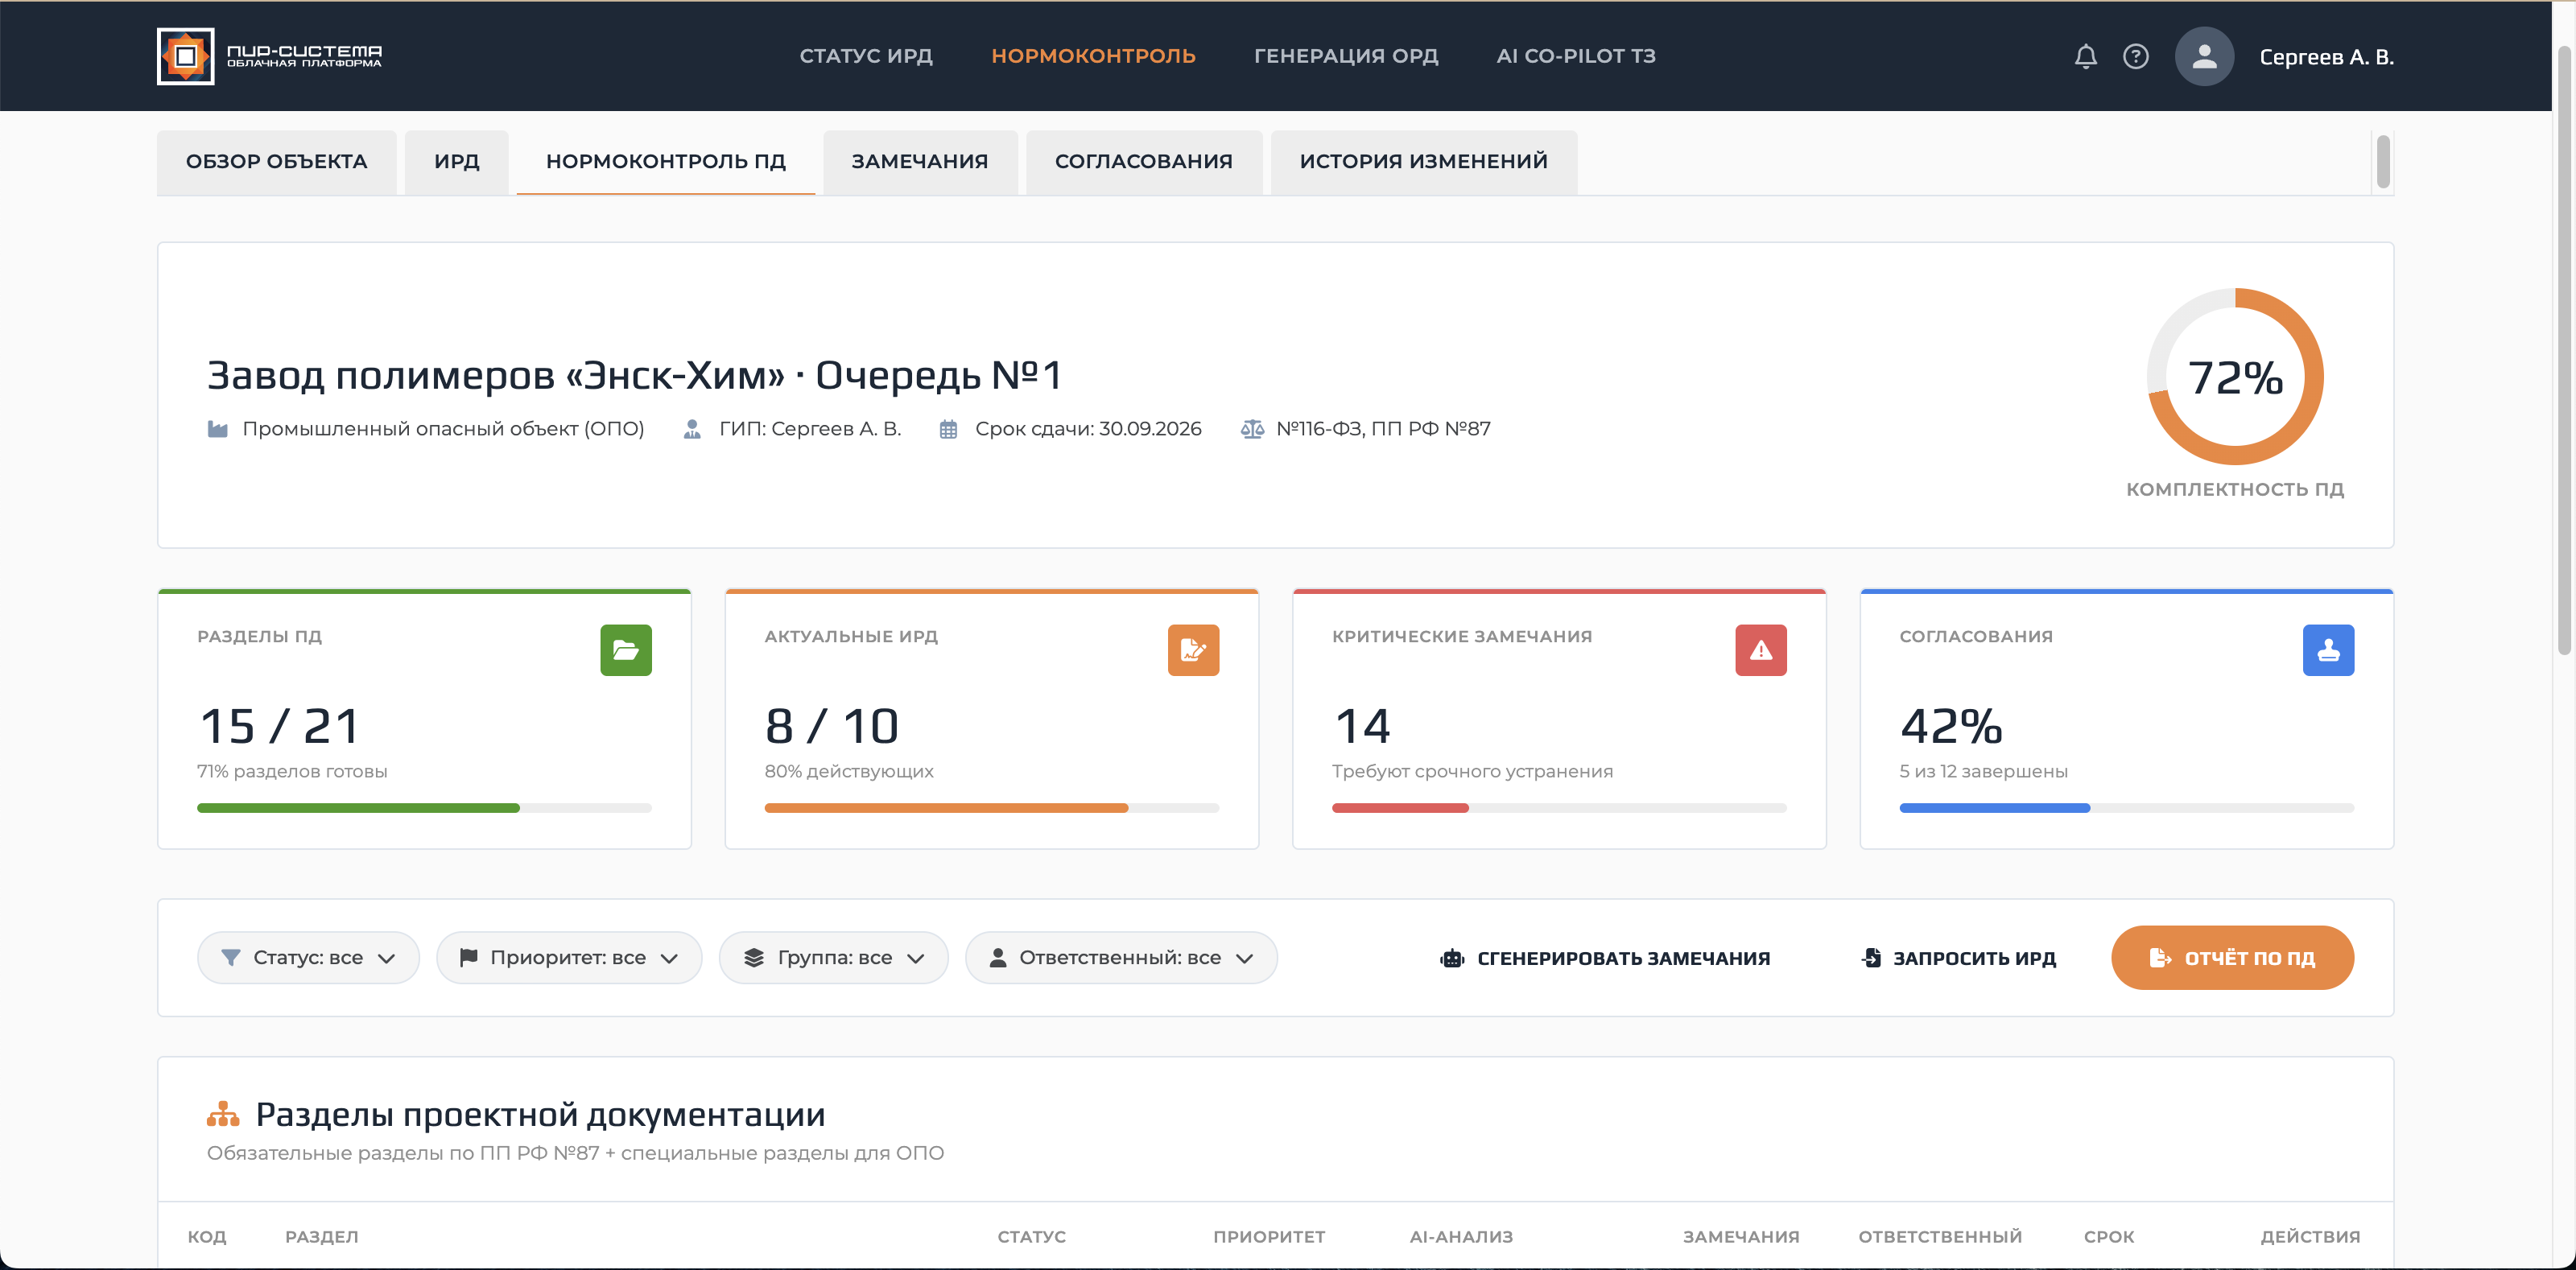Switch to the Обзор объекта tab
Image resolution: width=2576 pixels, height=1270 pixels.
pyautogui.click(x=277, y=162)
